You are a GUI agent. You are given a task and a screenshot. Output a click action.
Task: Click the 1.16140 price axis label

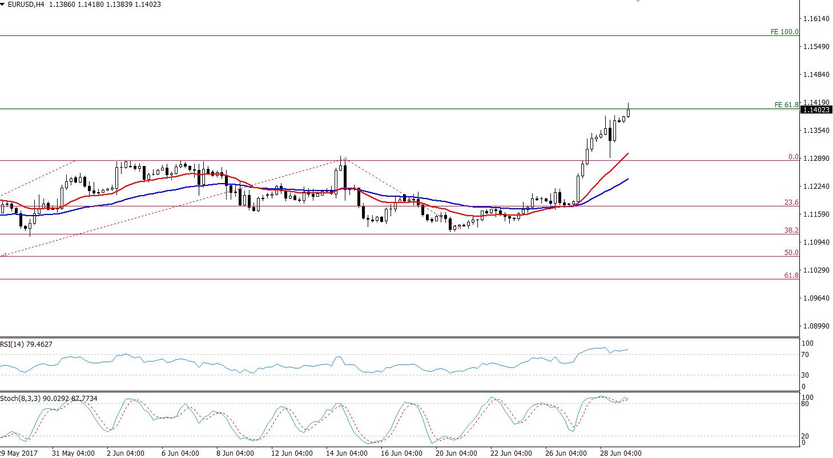coord(816,19)
